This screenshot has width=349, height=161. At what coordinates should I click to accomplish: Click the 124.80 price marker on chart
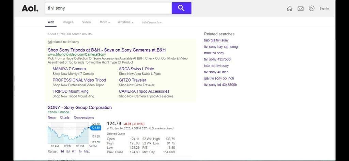click(x=95, y=128)
